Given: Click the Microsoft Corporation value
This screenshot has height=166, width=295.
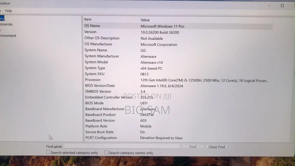Looking at the screenshot, I should coord(159,45).
